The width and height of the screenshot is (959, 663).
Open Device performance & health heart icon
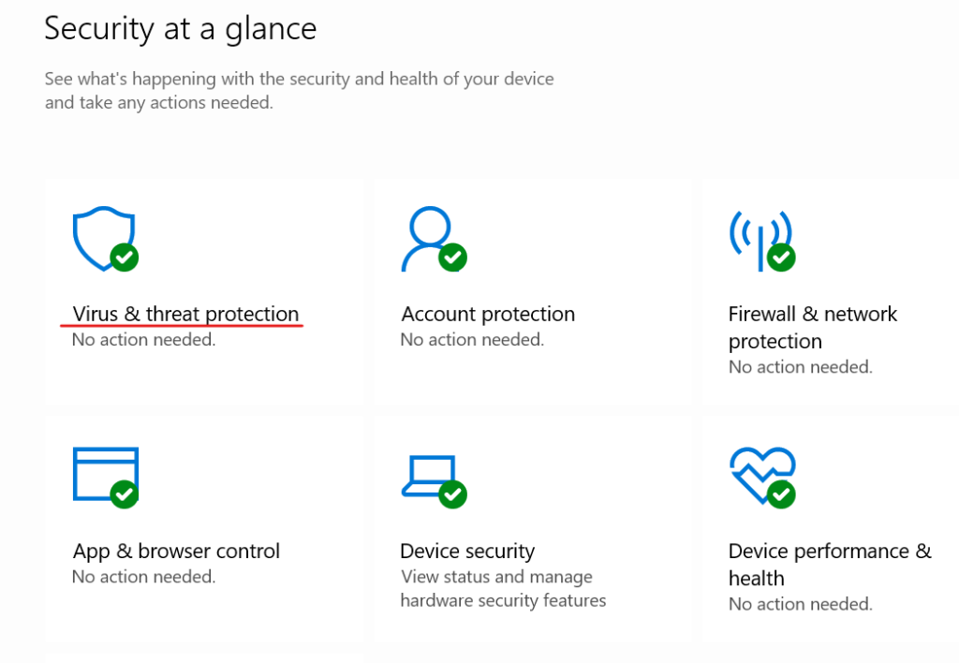point(759,473)
